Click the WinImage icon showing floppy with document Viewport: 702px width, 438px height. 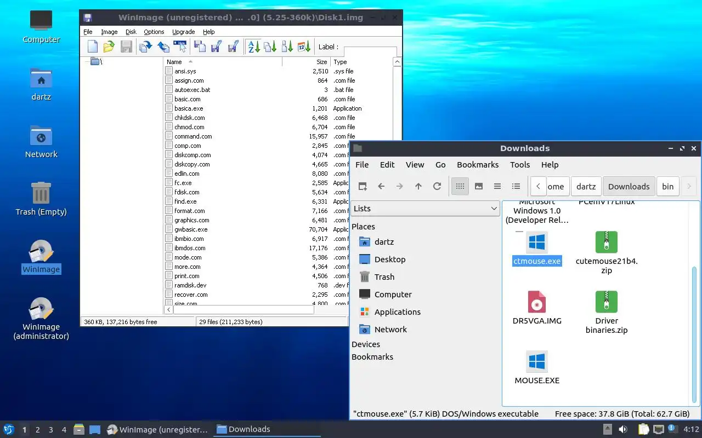click(200, 47)
